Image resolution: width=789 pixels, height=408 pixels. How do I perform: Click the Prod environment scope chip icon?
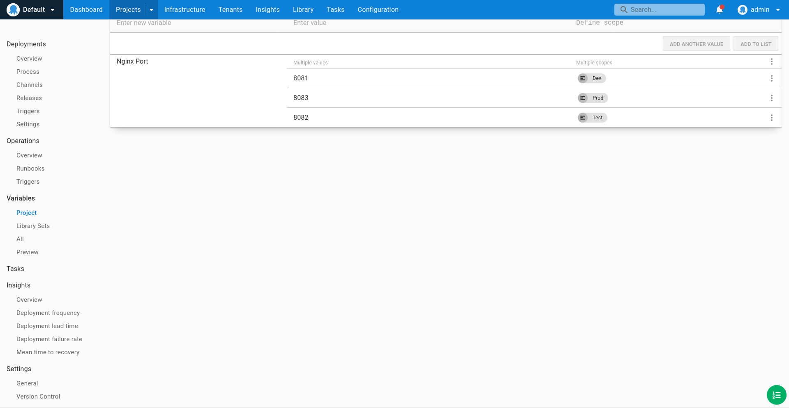(x=583, y=98)
